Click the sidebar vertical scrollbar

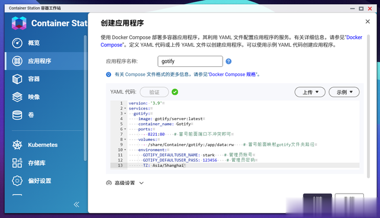85,98
